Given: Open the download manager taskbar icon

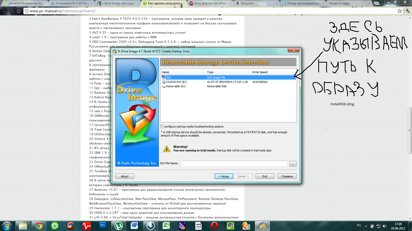Looking at the screenshot, I should click(x=151, y=226).
